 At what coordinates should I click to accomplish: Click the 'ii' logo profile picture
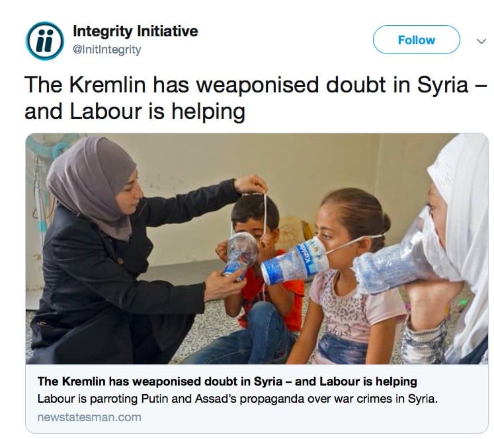[x=45, y=41]
